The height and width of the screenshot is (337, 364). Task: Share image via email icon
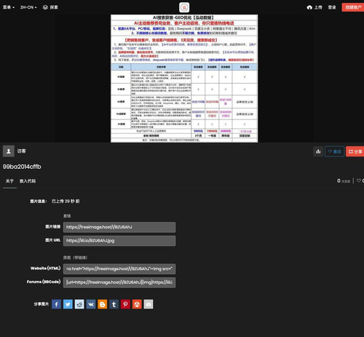pyautogui.click(x=149, y=304)
